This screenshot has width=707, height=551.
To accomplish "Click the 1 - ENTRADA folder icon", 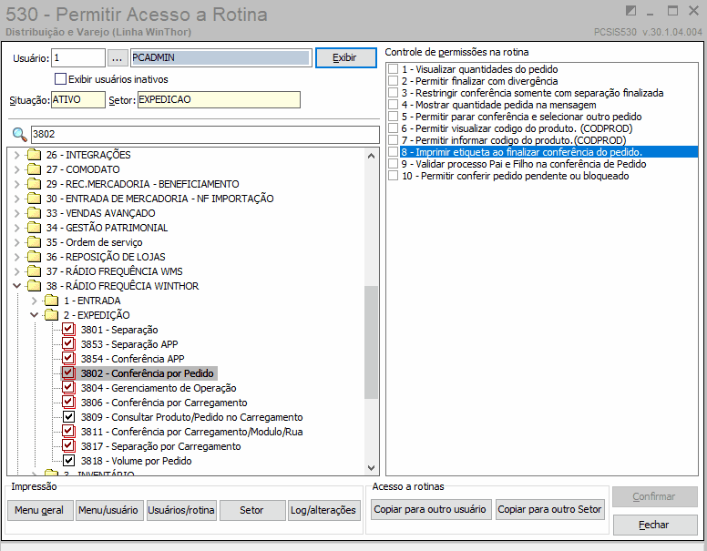I will (x=51, y=301).
